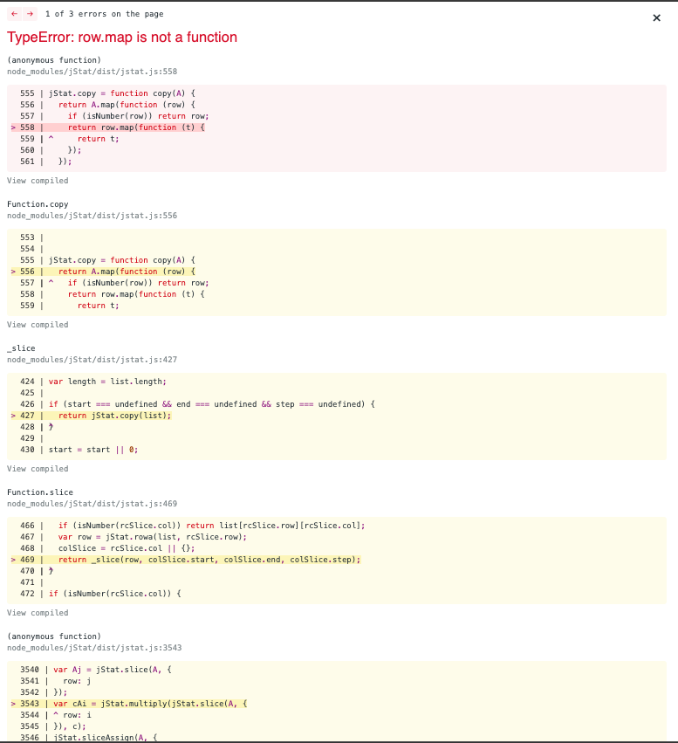Click highlighted line calling jStat.multiply
Viewport: 678px width, 743px height.
point(175,704)
